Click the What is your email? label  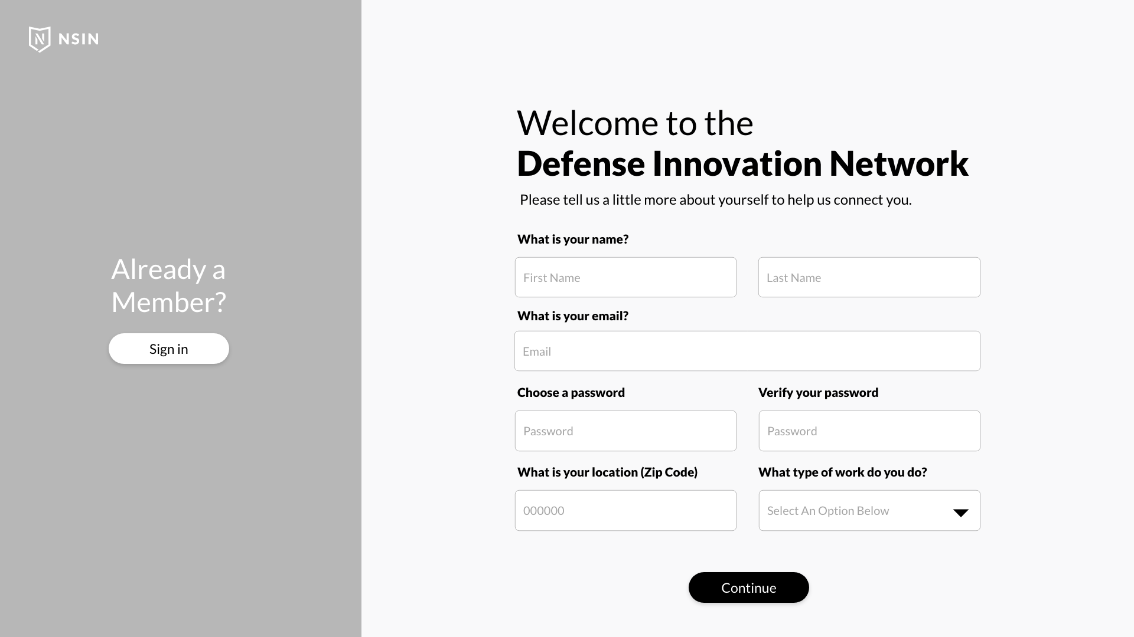point(573,316)
